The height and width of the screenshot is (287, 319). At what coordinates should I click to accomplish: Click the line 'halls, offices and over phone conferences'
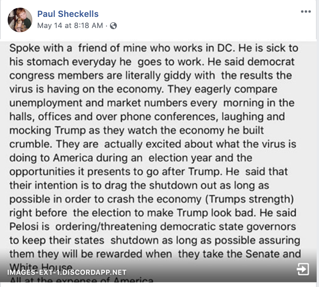147,117
